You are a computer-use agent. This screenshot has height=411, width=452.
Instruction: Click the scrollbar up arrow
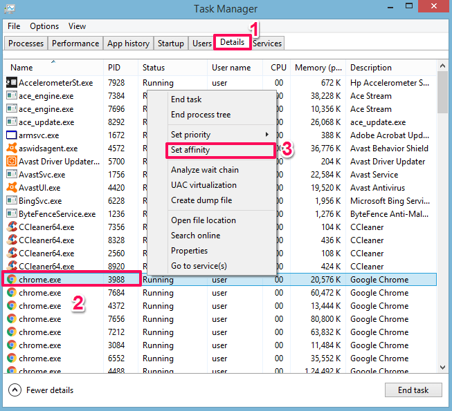pos(442,66)
